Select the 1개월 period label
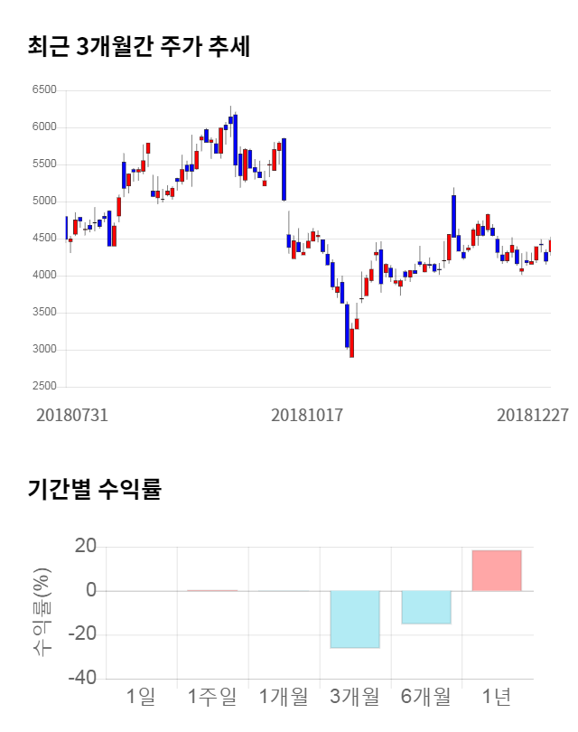Viewport: 578px width, 732px height. point(284,697)
